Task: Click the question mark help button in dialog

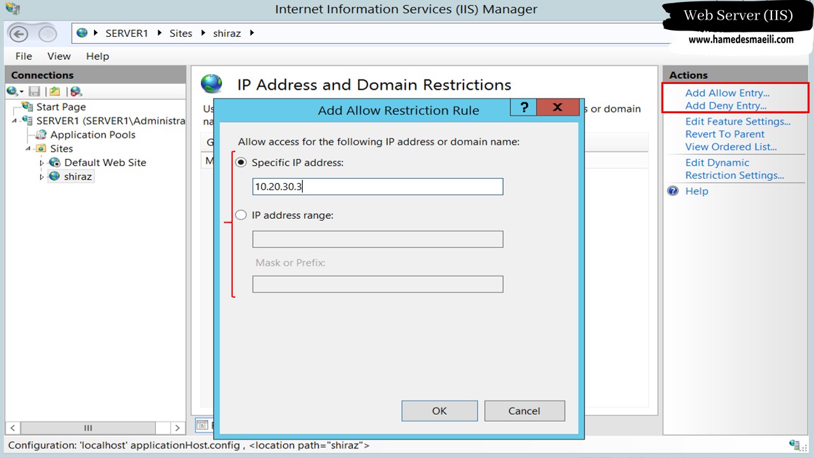Action: coord(524,107)
